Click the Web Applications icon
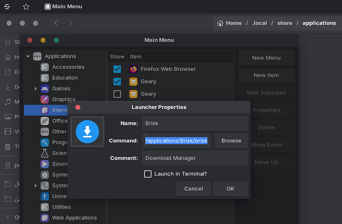Viewport: 342px width, 224px height. (45, 218)
